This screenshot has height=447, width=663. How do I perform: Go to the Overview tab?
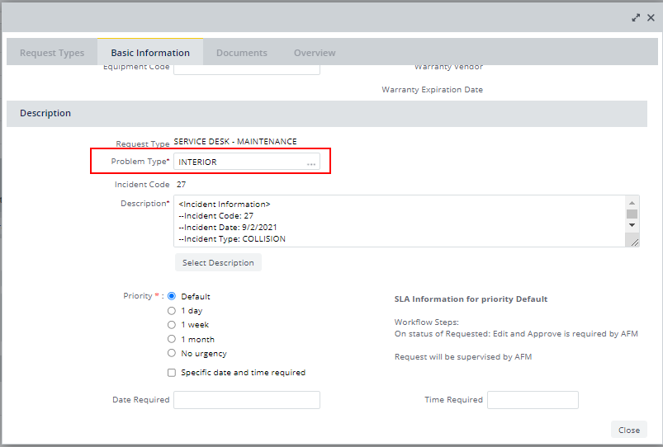point(315,53)
